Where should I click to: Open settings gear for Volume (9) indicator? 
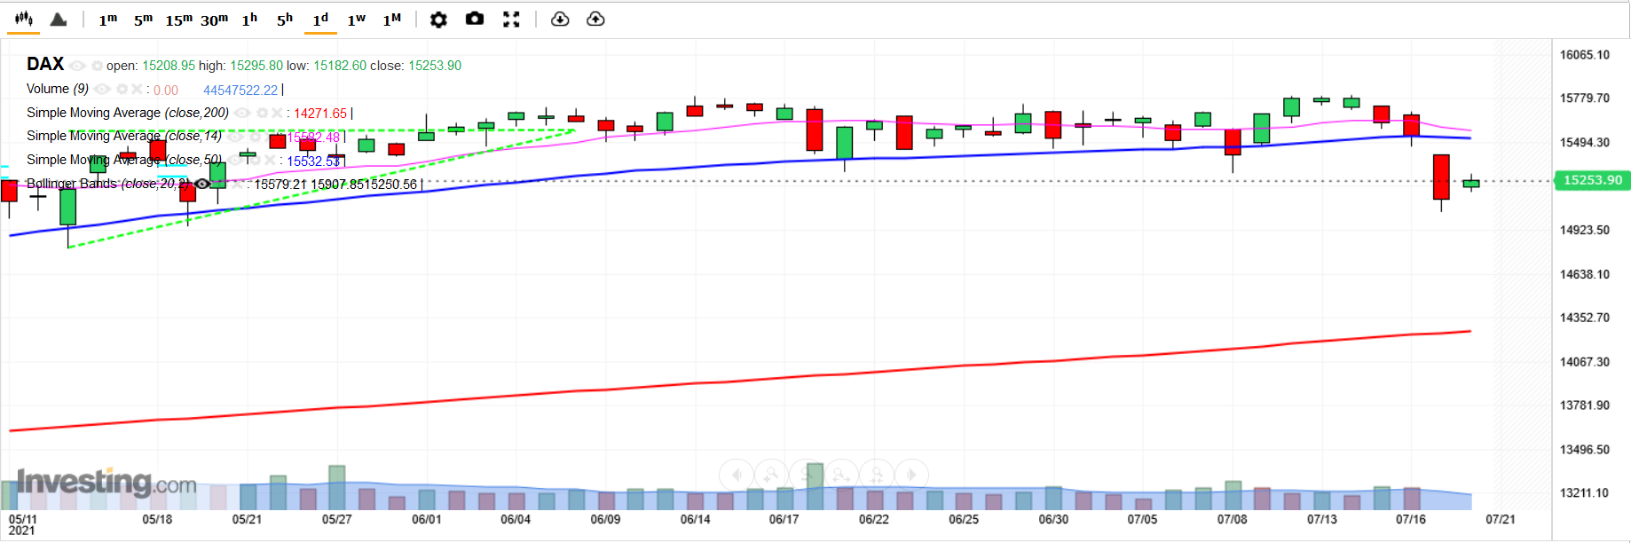pyautogui.click(x=122, y=89)
